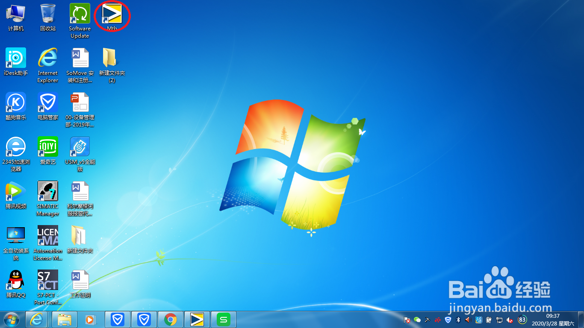Select the Automation License Manager shortcut

coord(48,243)
